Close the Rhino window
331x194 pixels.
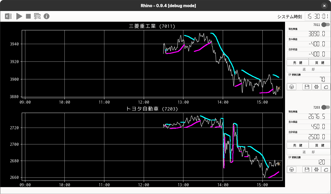[x=324, y=6]
